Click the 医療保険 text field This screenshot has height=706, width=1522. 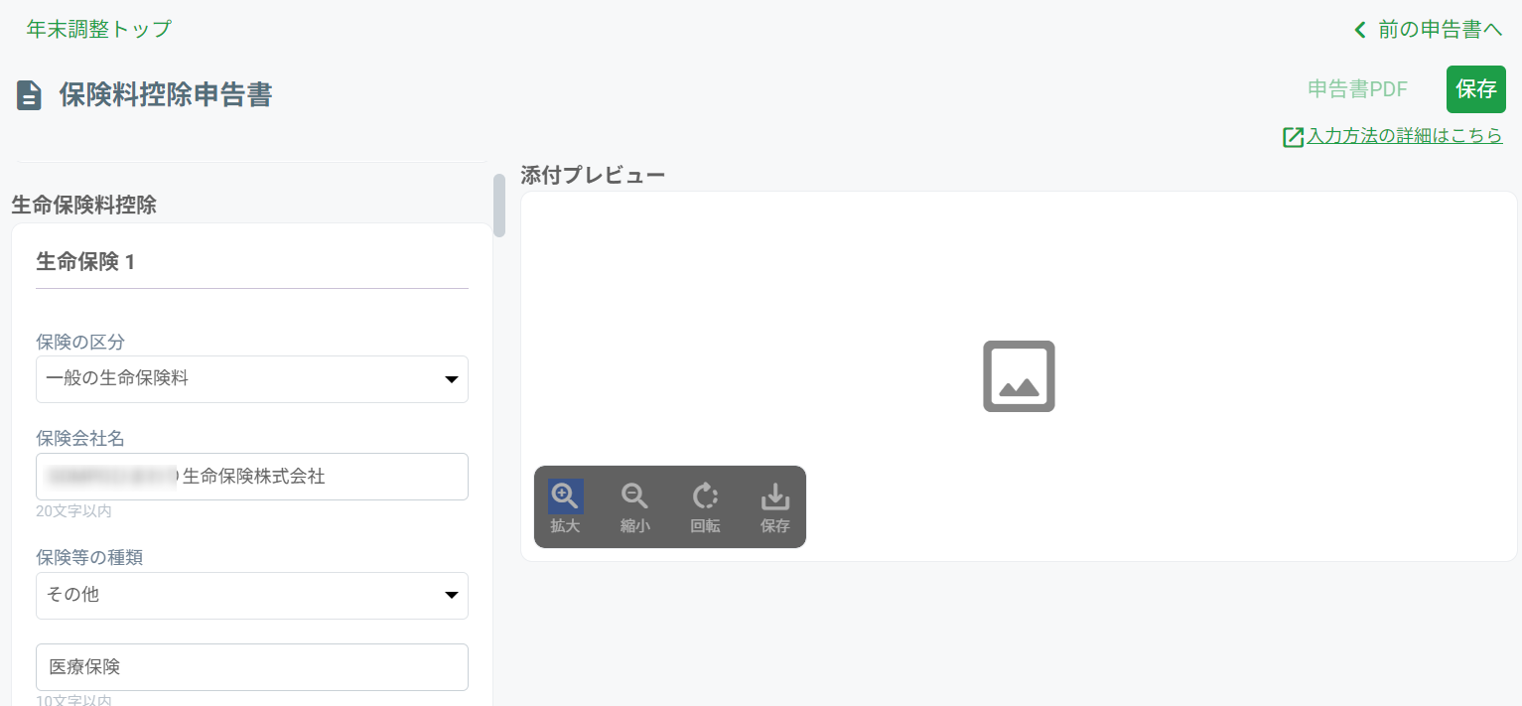252,667
